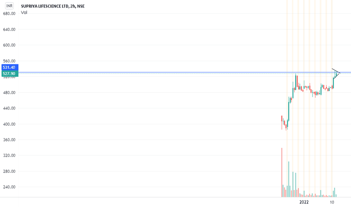Click the 600.00 price axis label
The image size is (351, 207).
coord(9,45)
